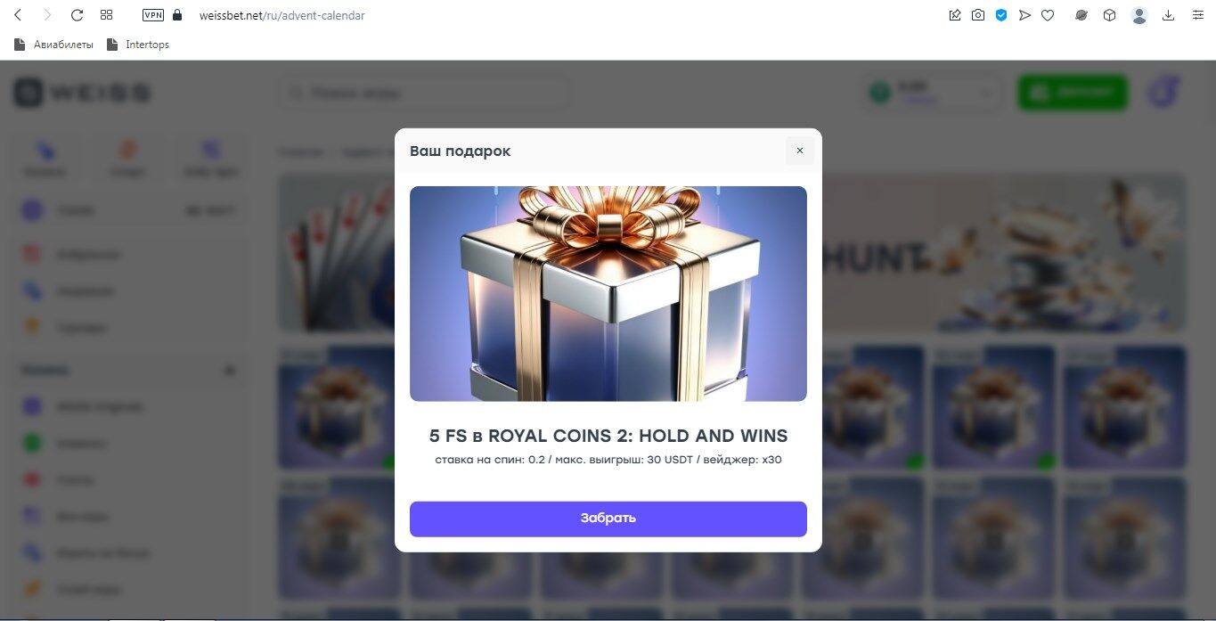This screenshot has height=621, width=1216.
Task: Click the gift box image in dialog
Action: point(608,294)
